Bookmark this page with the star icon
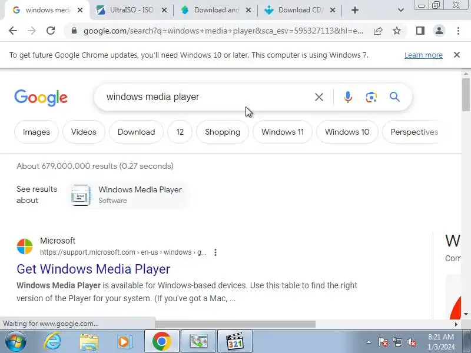The image size is (471, 353). [x=397, y=31]
